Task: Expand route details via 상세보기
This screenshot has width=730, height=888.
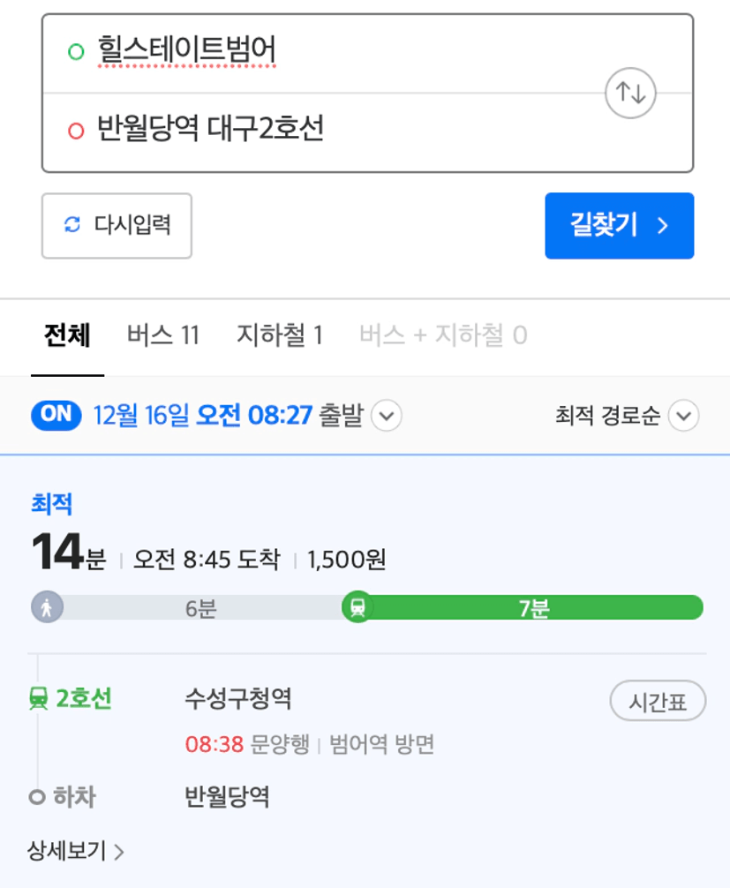Action: pos(75,851)
